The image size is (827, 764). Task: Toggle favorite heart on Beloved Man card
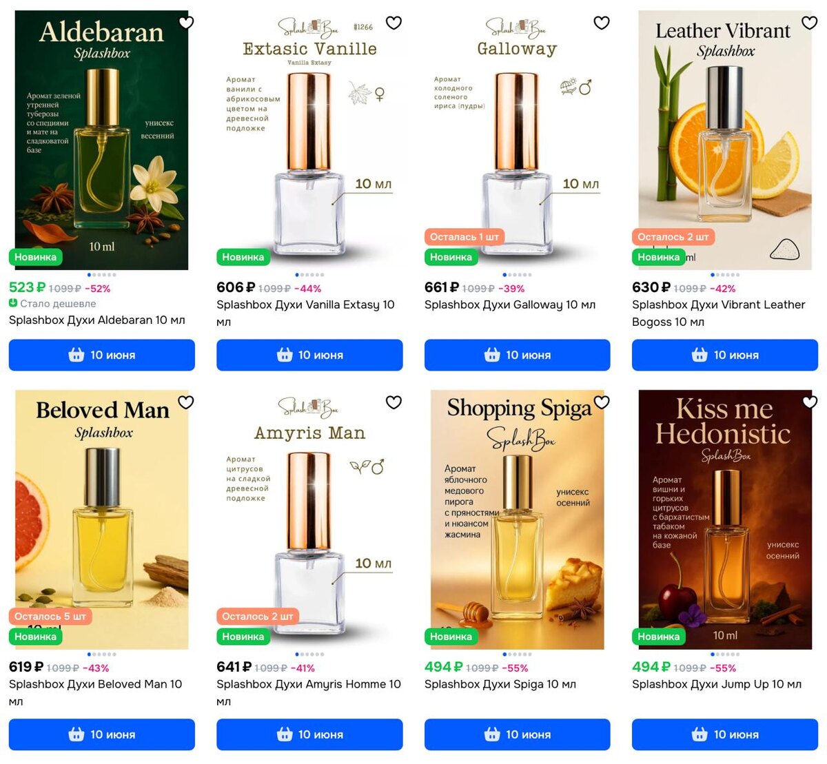click(186, 402)
